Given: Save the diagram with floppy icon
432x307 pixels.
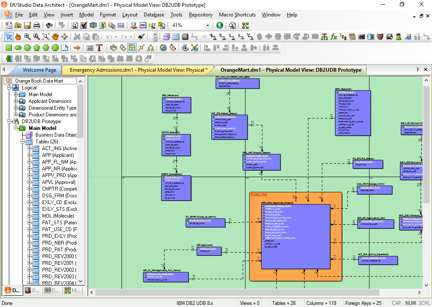Looking at the screenshot, I should coord(27,25).
